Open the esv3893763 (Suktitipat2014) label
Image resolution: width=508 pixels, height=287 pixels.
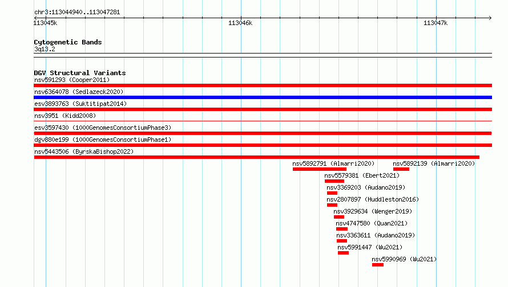(x=80, y=104)
